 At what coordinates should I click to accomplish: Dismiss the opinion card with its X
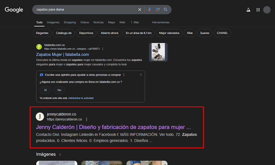point(141,75)
